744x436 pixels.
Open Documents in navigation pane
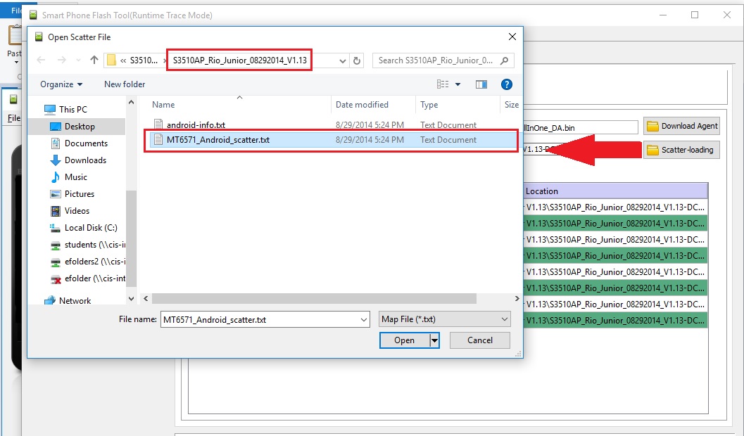click(x=86, y=143)
